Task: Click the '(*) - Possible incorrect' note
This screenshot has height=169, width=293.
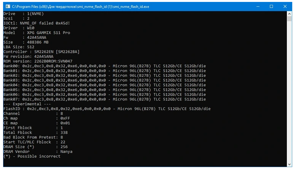Action: click(x=32, y=156)
